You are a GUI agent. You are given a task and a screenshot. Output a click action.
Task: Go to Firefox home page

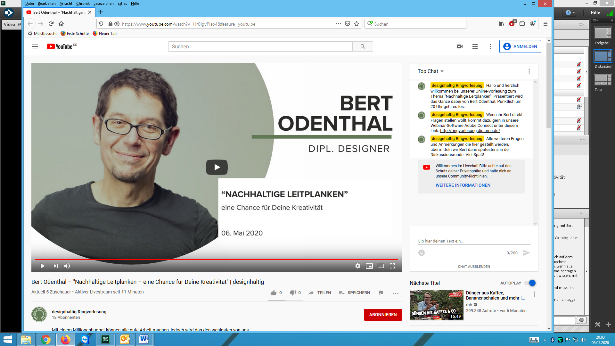61,24
